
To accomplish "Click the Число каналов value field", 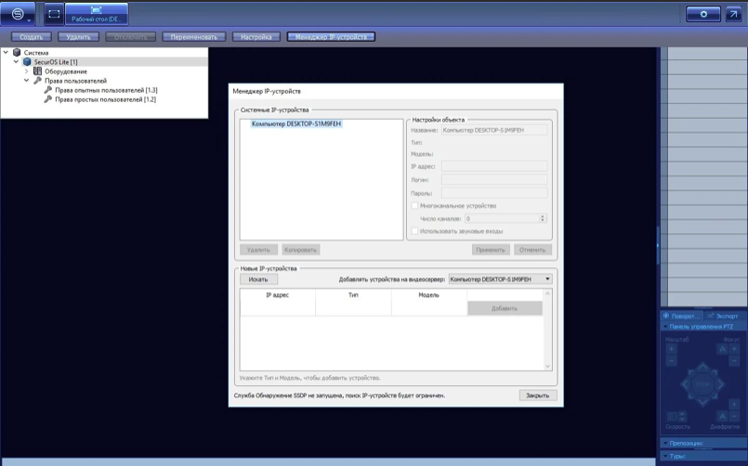I will click(502, 219).
